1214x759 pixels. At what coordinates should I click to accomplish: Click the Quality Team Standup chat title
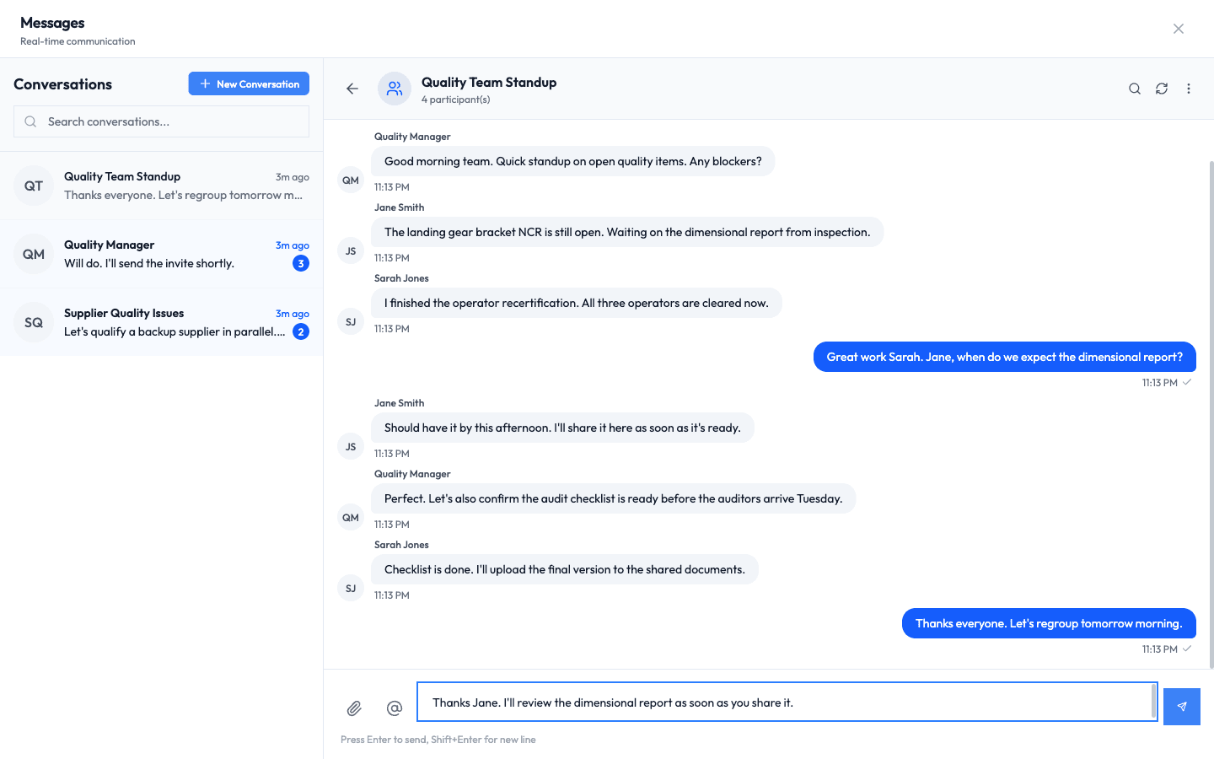(x=489, y=82)
